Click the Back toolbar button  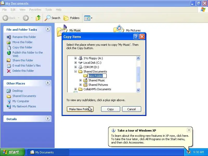coord(9,18)
